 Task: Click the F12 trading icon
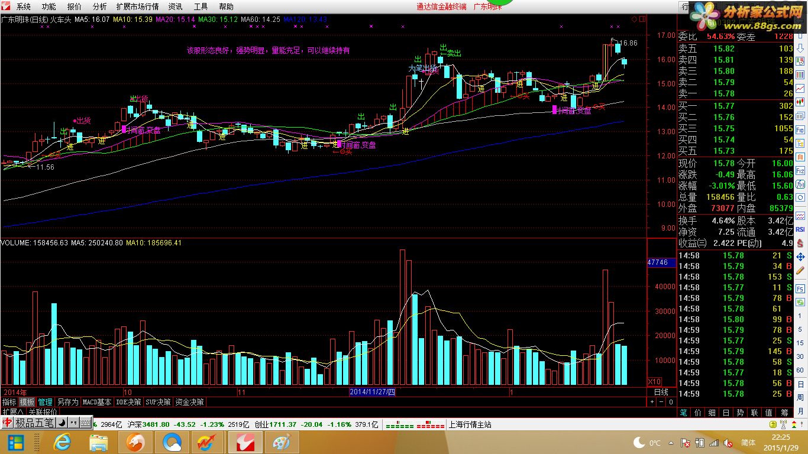(x=800, y=171)
